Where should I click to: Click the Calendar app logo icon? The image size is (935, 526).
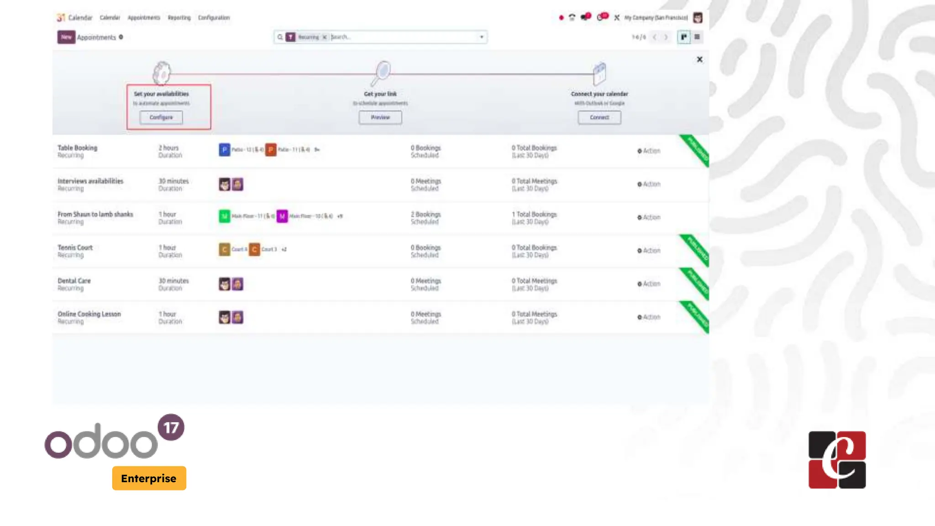pyautogui.click(x=61, y=17)
